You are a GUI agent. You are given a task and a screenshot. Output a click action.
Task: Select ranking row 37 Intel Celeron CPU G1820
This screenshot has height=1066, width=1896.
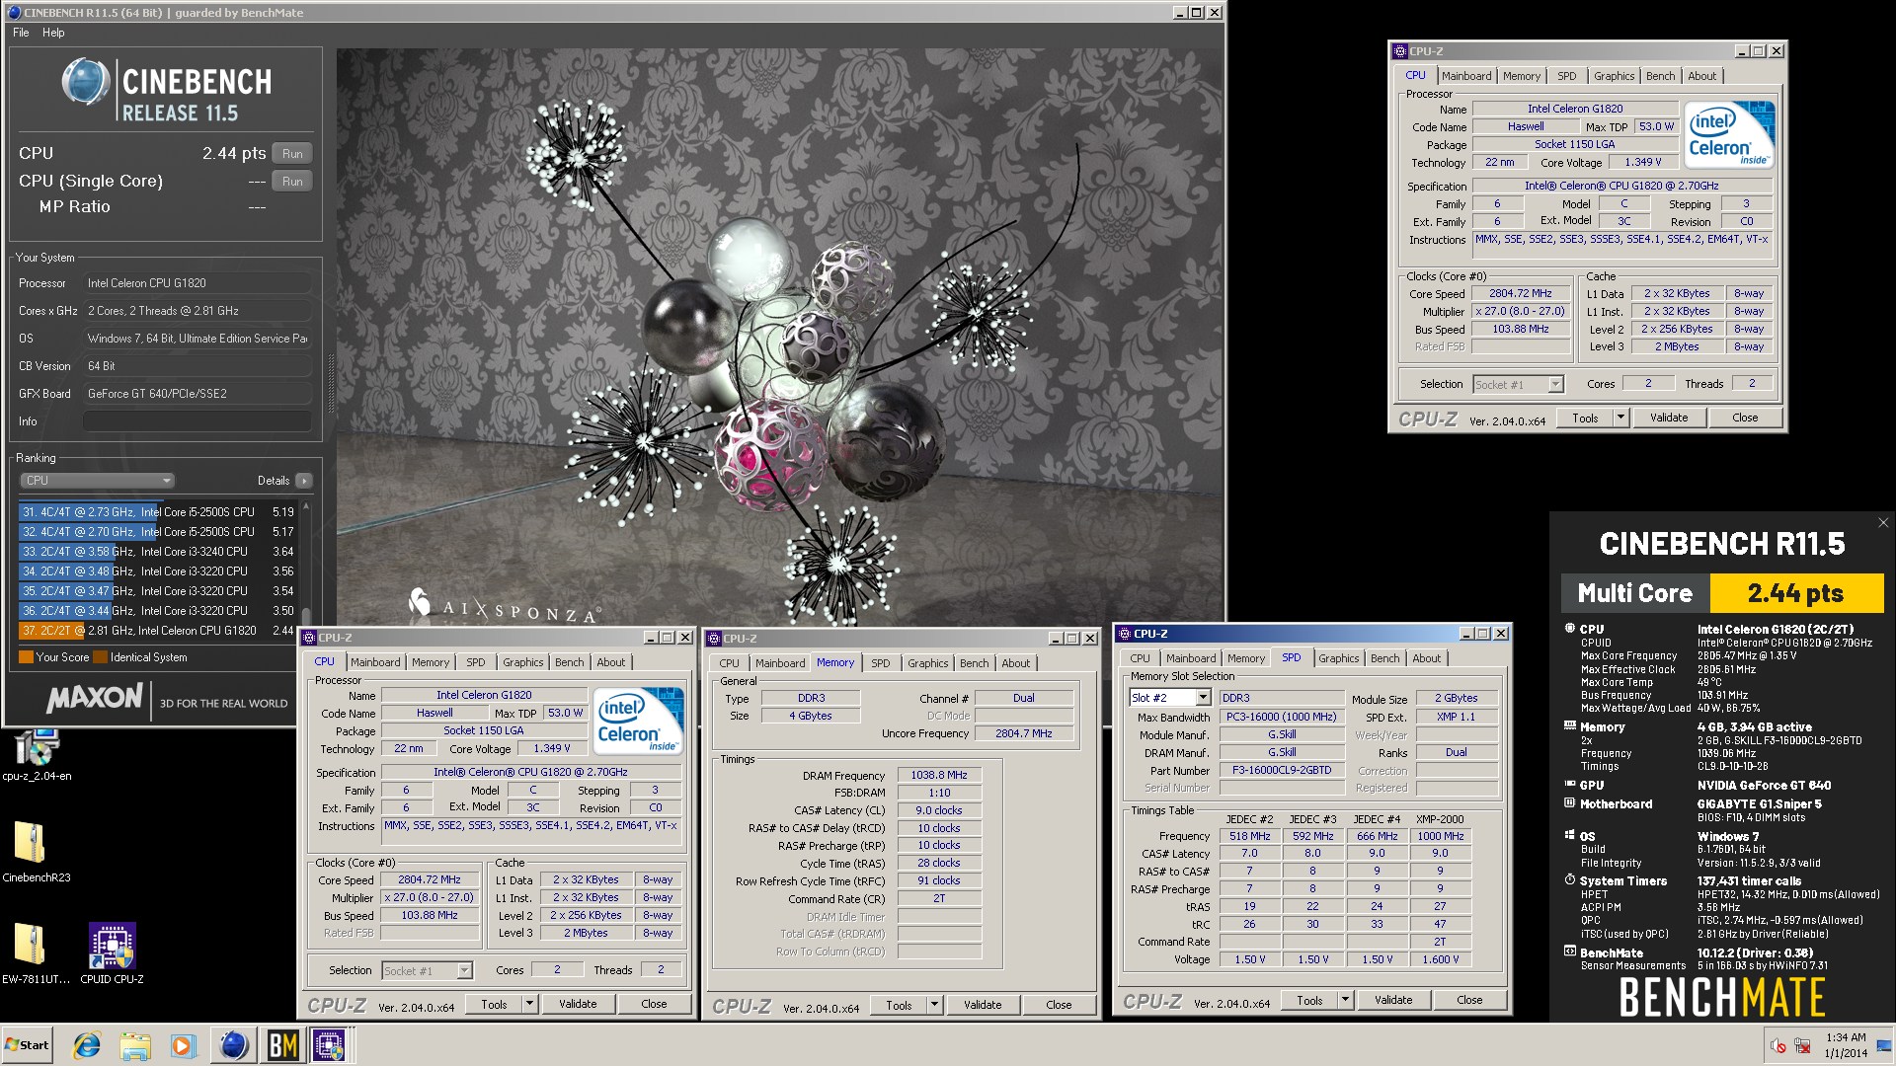click(157, 631)
